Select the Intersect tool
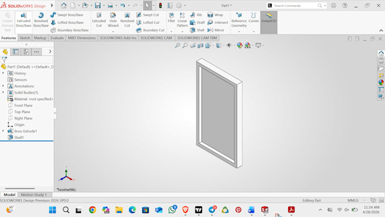 (217, 22)
